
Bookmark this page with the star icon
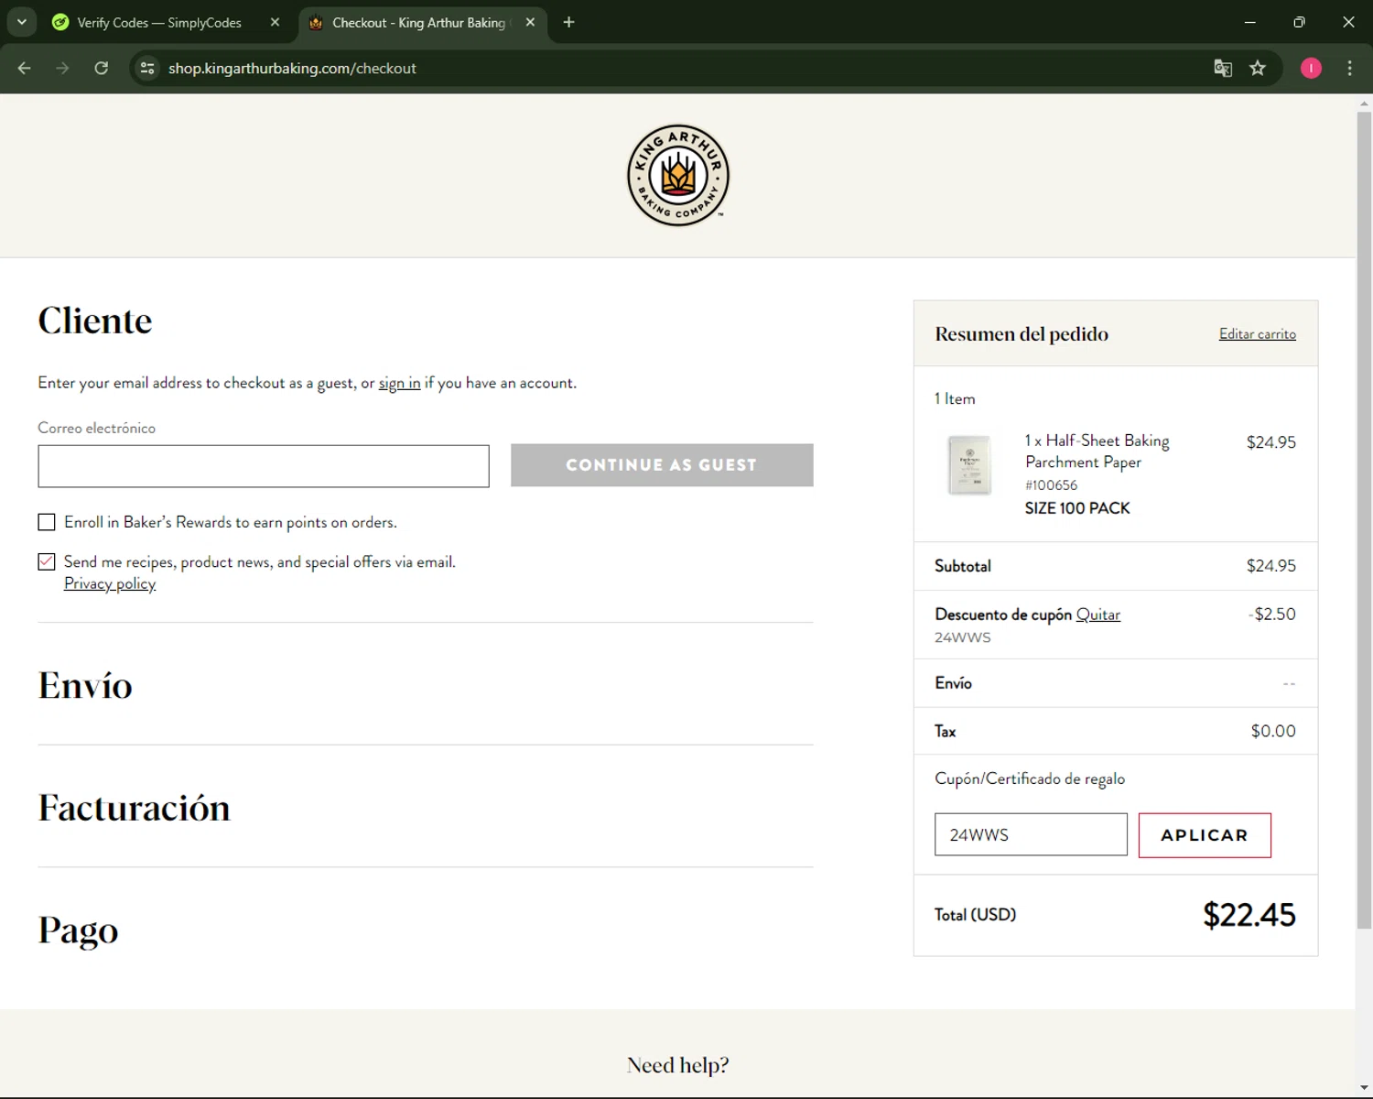pyautogui.click(x=1258, y=68)
